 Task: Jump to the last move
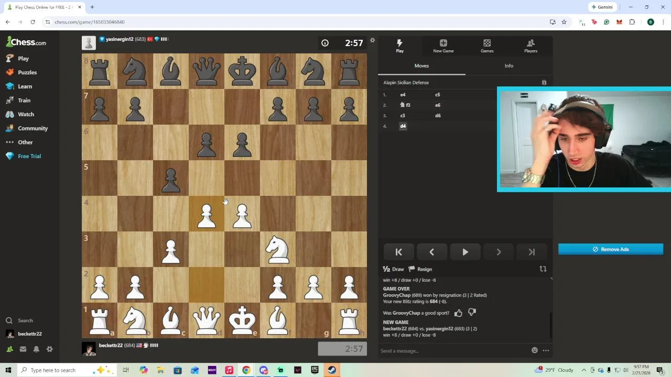(532, 252)
